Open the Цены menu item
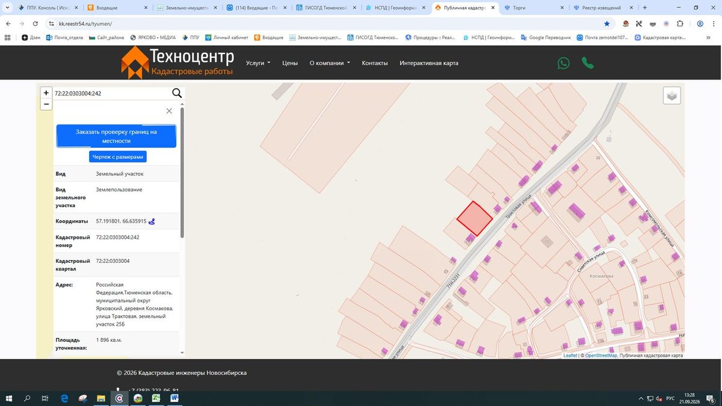 290,63
